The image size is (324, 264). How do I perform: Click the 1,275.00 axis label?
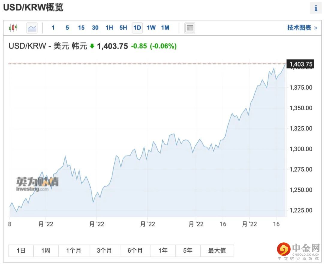tap(301, 169)
